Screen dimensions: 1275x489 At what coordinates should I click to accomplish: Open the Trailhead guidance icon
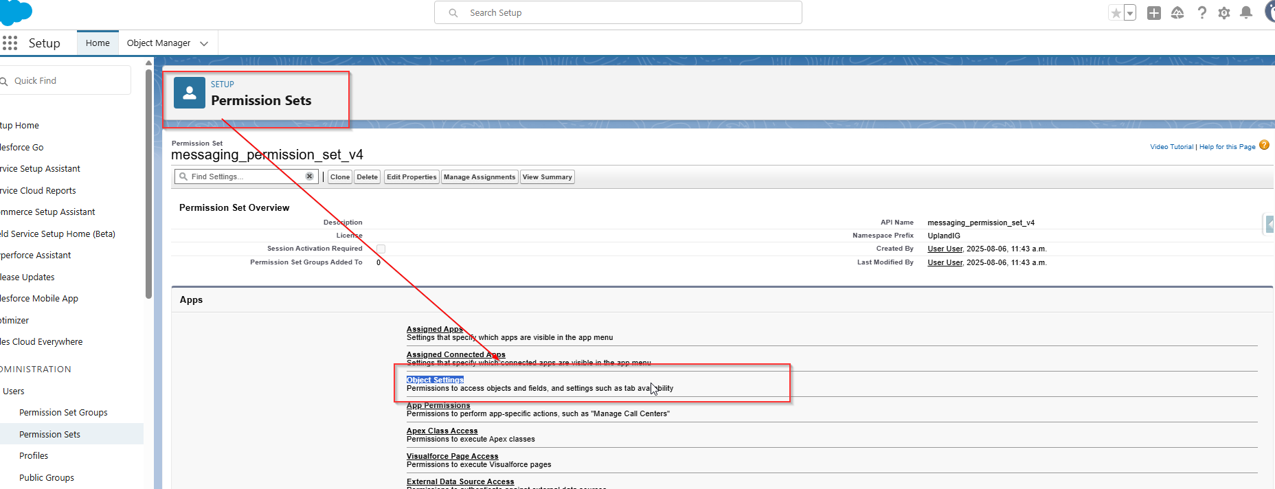(x=1177, y=13)
